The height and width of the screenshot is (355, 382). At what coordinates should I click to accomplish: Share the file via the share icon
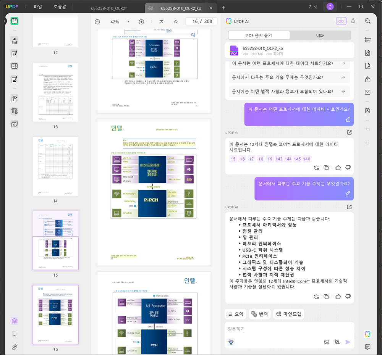click(367, 79)
